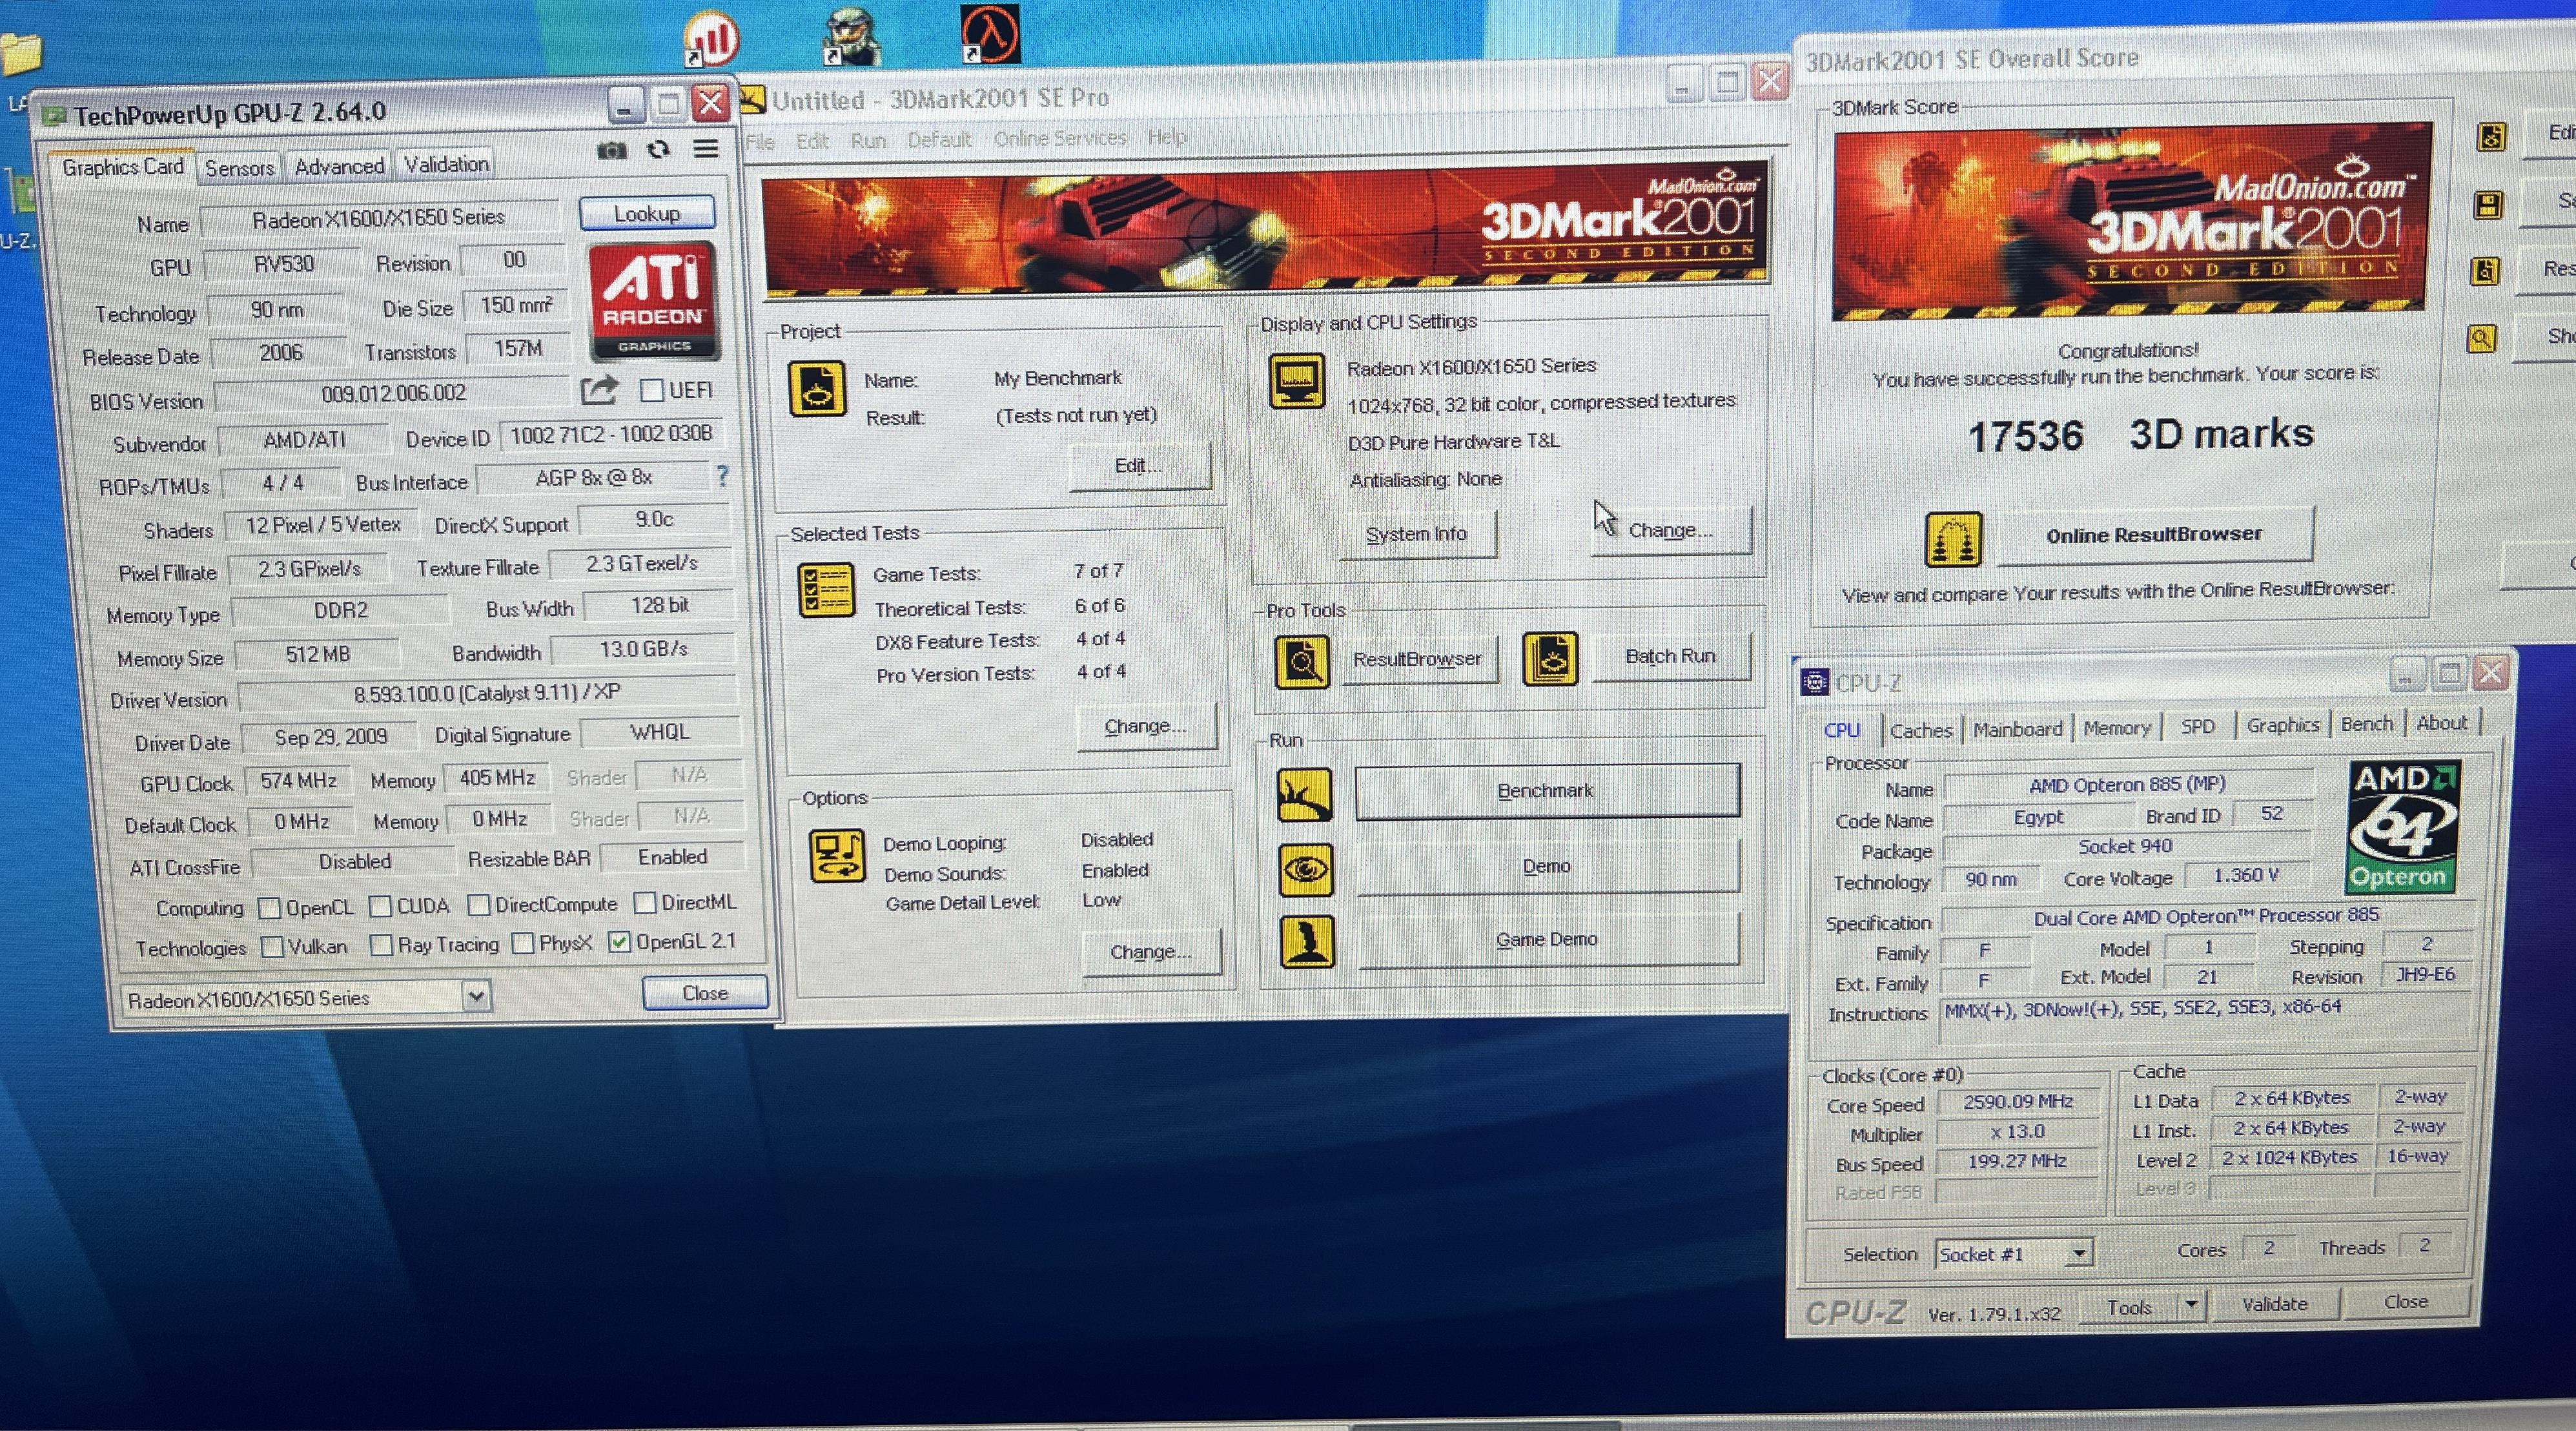This screenshot has height=1431, width=2576.
Task: Click the Online ResultBrowser button
Action: 2153,535
